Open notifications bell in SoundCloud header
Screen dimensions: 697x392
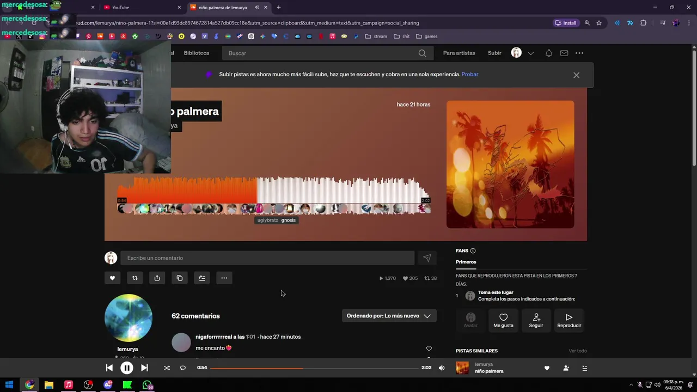coord(549,53)
